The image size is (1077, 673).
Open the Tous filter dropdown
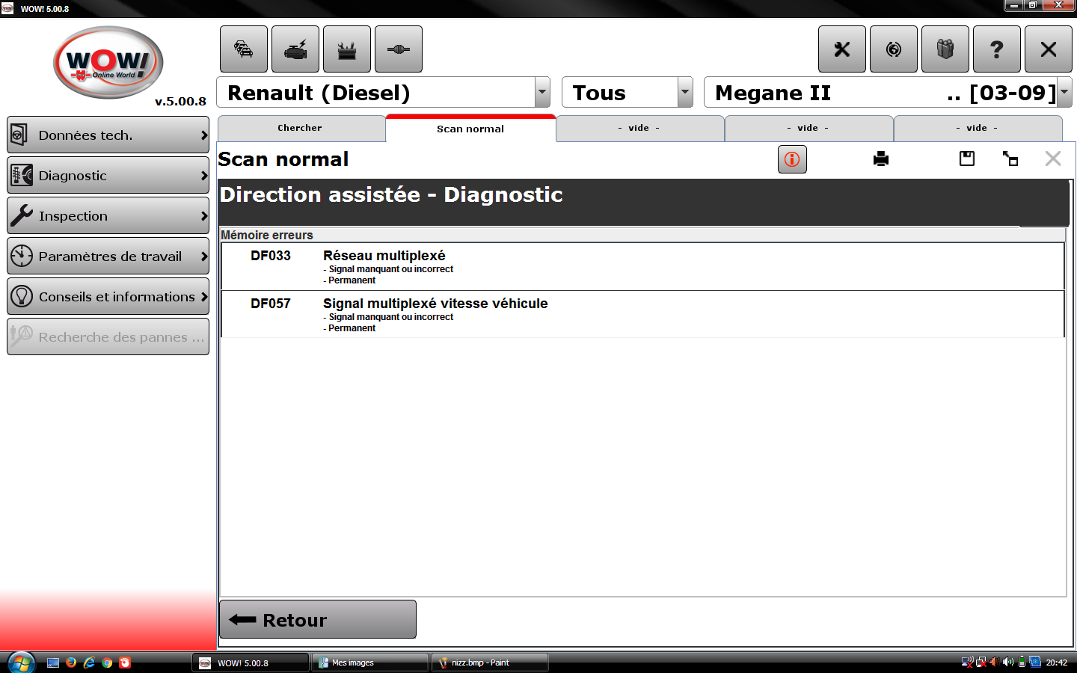[x=685, y=93]
